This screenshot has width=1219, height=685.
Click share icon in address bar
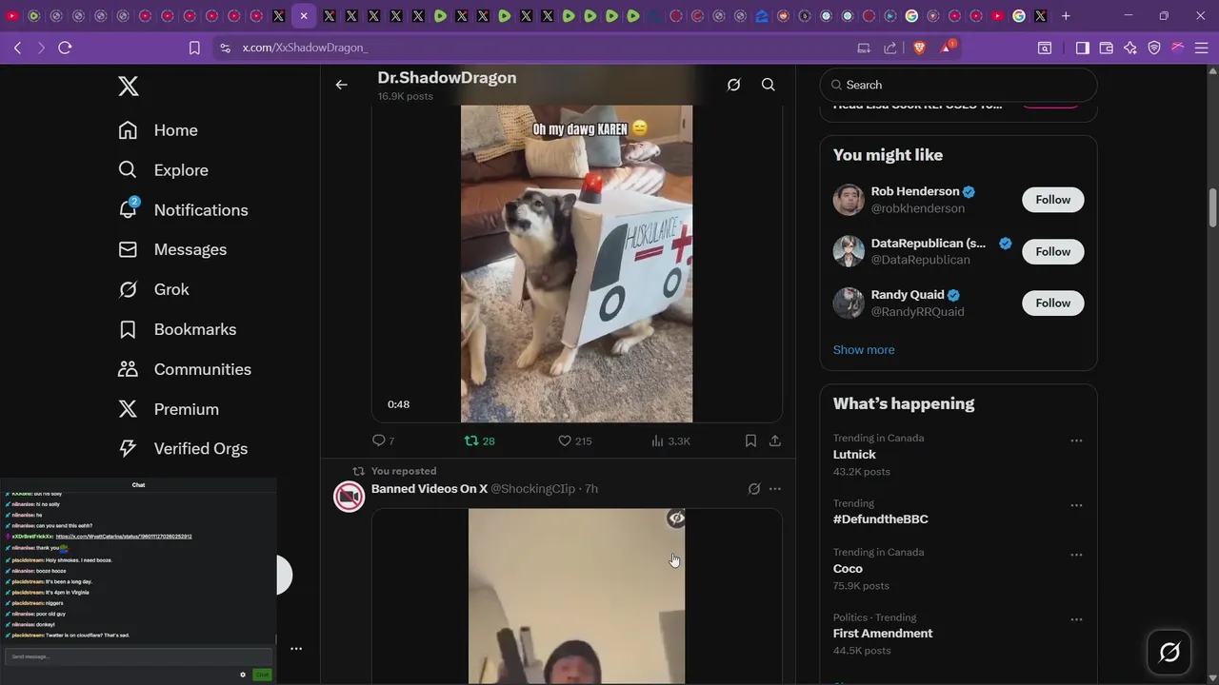pyautogui.click(x=890, y=48)
